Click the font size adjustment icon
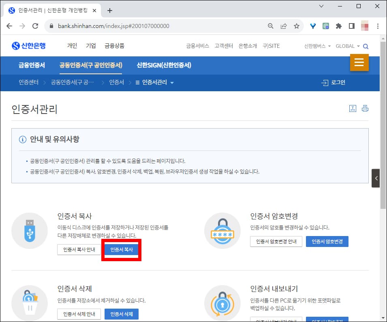The width and height of the screenshot is (387, 322). click(x=353, y=108)
